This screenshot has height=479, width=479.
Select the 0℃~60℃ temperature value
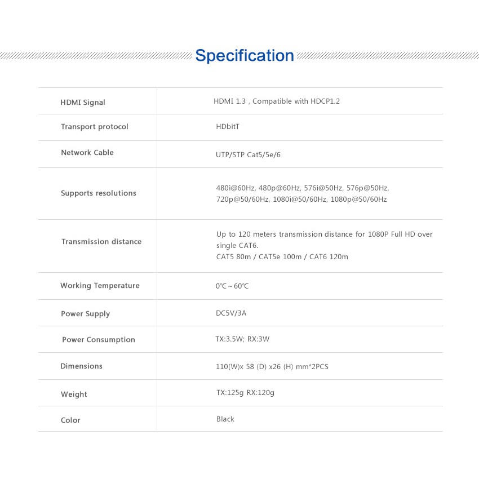point(232,286)
